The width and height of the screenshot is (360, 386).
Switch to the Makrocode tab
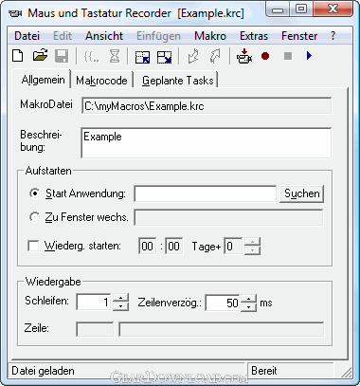101,81
